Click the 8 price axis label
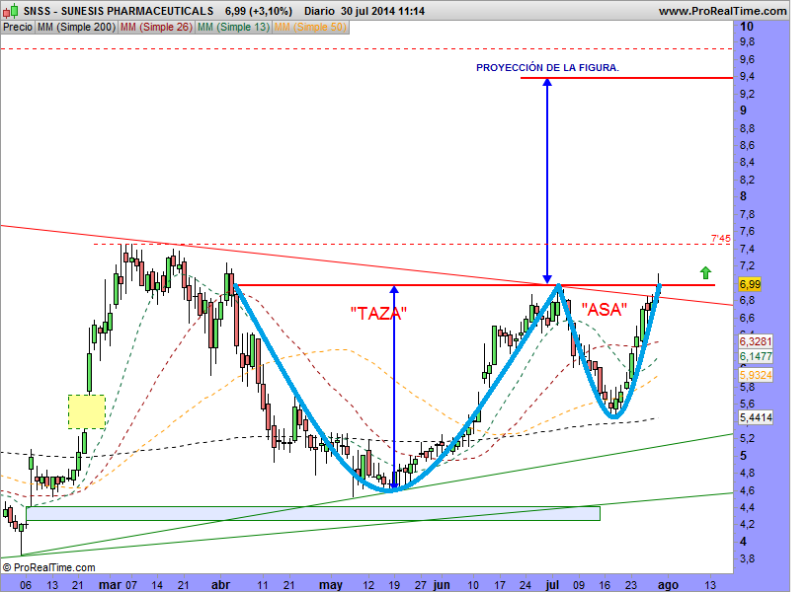The height and width of the screenshot is (592, 809). click(x=743, y=196)
